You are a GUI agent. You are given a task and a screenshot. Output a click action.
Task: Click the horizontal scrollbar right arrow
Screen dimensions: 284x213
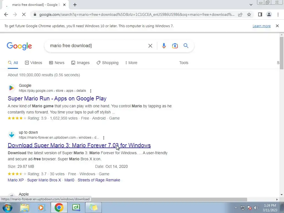click(x=277, y=199)
